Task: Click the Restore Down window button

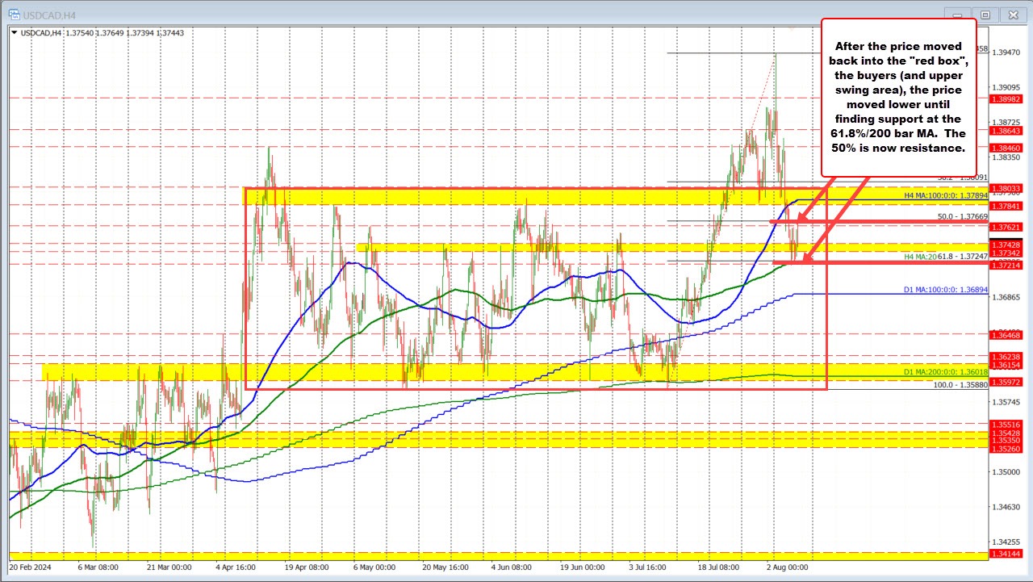Action: pos(985,15)
